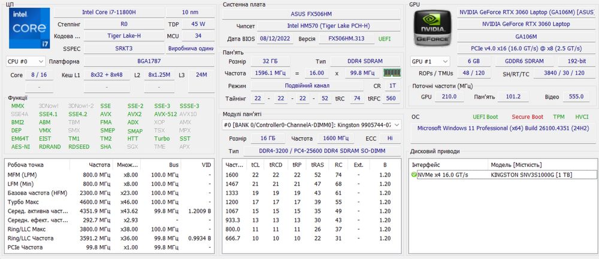Click the ASUS FX506HM motherboard field
The image size is (599, 259).
(x=311, y=14)
